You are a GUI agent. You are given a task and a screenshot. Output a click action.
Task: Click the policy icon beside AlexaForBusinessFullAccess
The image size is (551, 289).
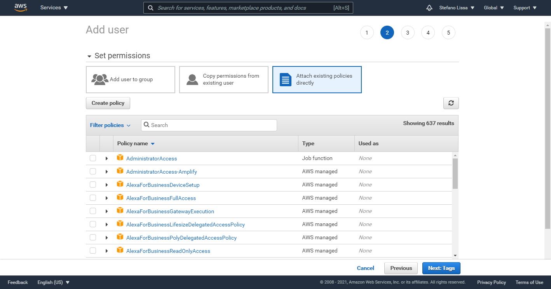120,197
